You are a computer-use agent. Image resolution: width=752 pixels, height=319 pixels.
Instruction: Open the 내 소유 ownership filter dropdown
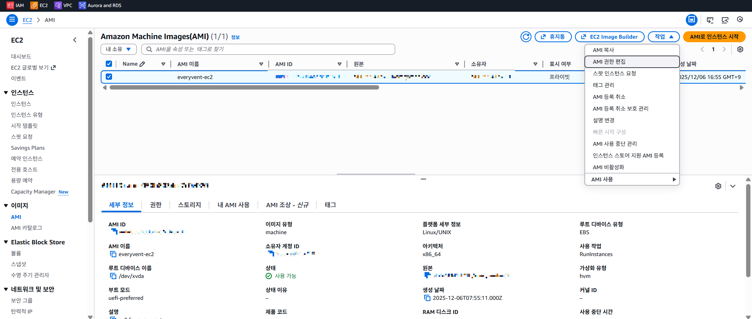pos(119,49)
